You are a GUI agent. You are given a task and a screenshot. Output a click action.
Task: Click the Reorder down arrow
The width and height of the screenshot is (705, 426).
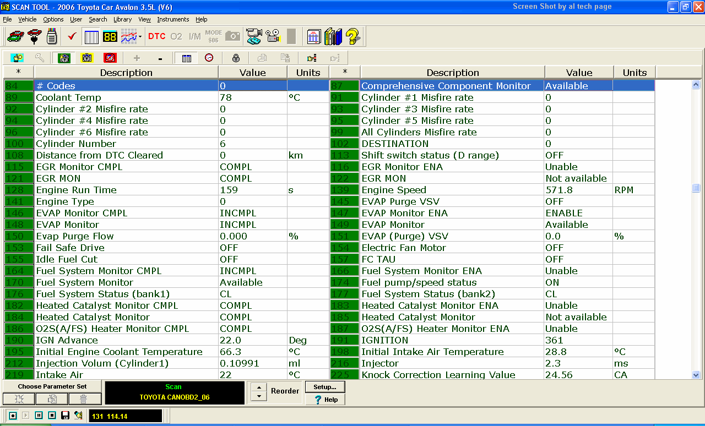258,396
